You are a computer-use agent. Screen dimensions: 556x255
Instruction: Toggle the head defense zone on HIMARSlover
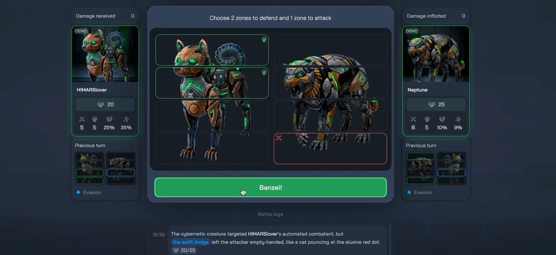pyautogui.click(x=212, y=50)
